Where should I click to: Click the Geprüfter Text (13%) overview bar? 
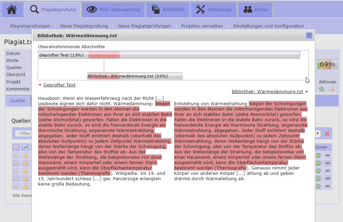pyautogui.click(x=169, y=55)
